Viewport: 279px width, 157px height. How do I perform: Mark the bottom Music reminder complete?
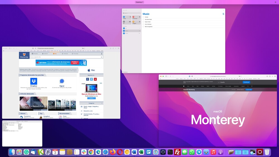(143, 27)
